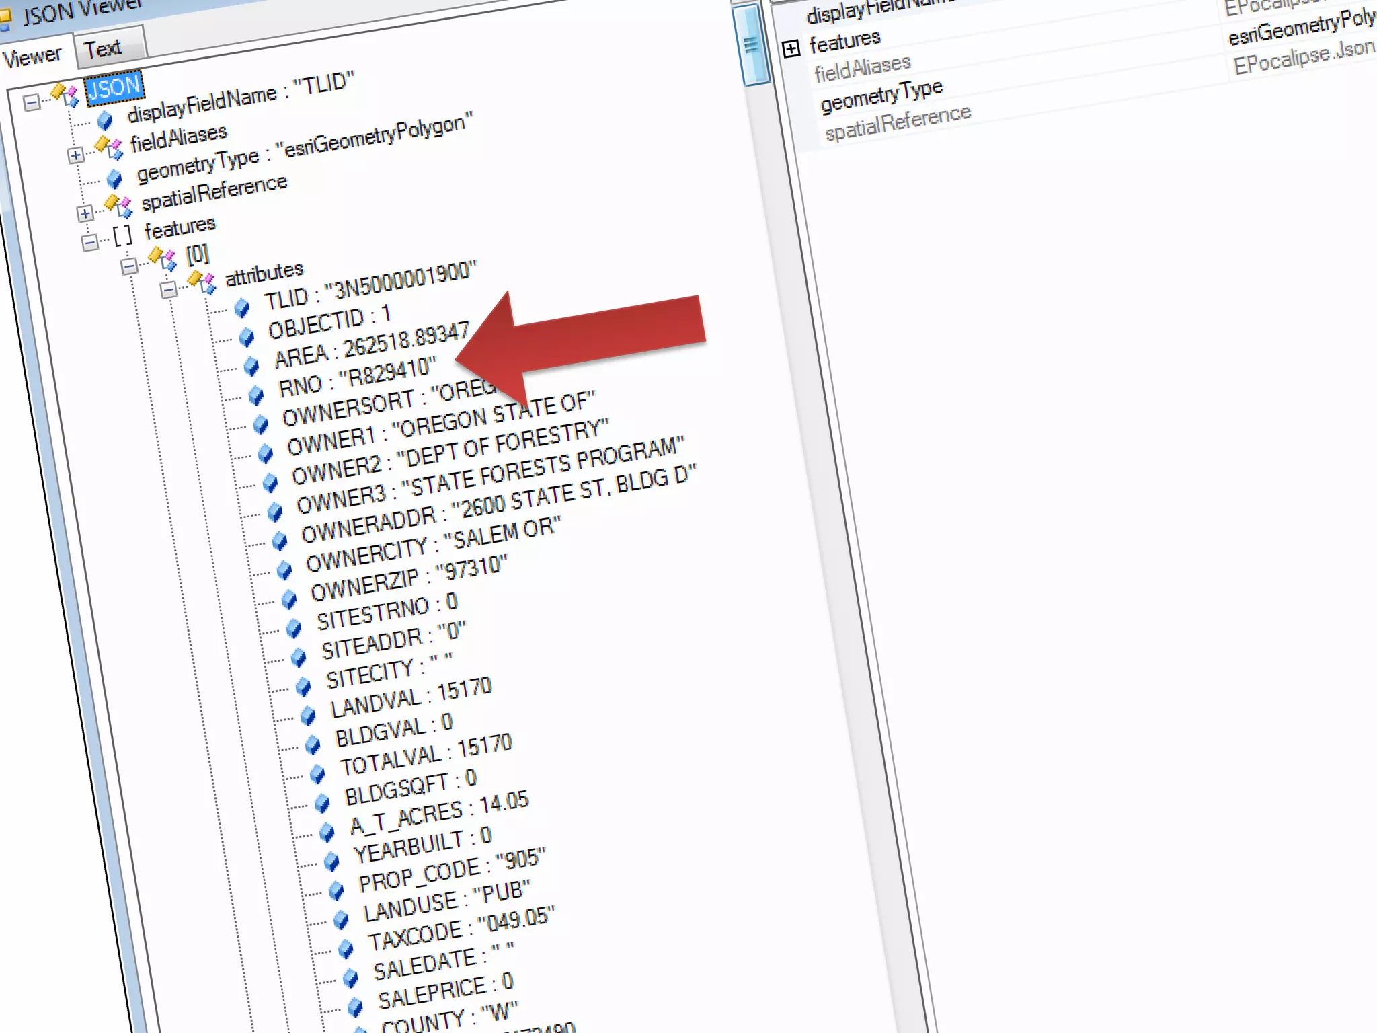
Task: Click the SITESTRNO value icon
Action: tap(294, 628)
